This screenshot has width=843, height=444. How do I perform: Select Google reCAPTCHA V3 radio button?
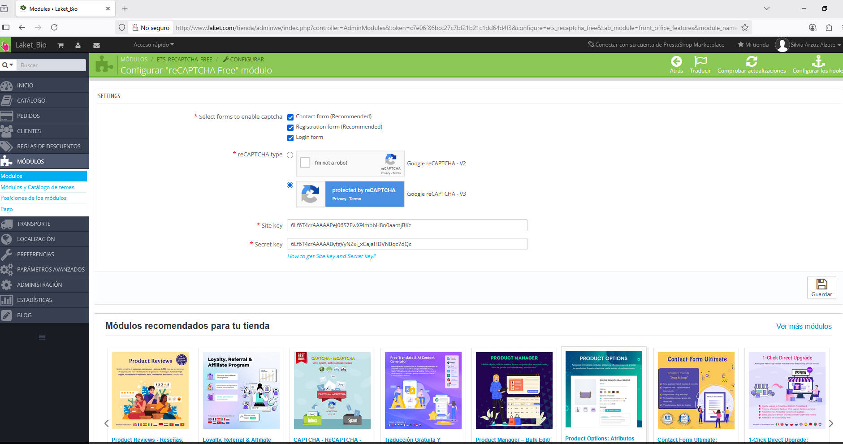coord(290,185)
